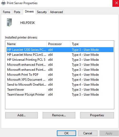Image resolution: width=119 pixels, height=137 pixels.
Task: Click the printer icon in title bar
Action: coord(3,3)
